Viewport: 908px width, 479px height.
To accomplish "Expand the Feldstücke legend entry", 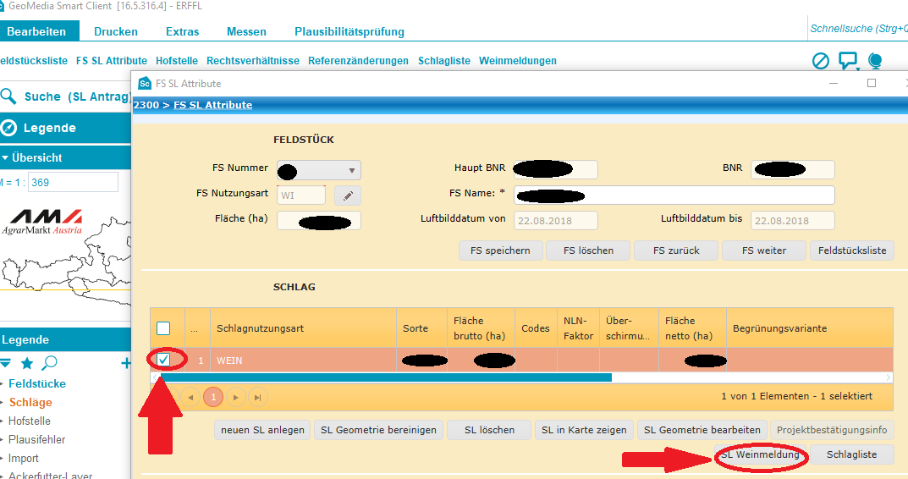I will pyautogui.click(x=3, y=384).
